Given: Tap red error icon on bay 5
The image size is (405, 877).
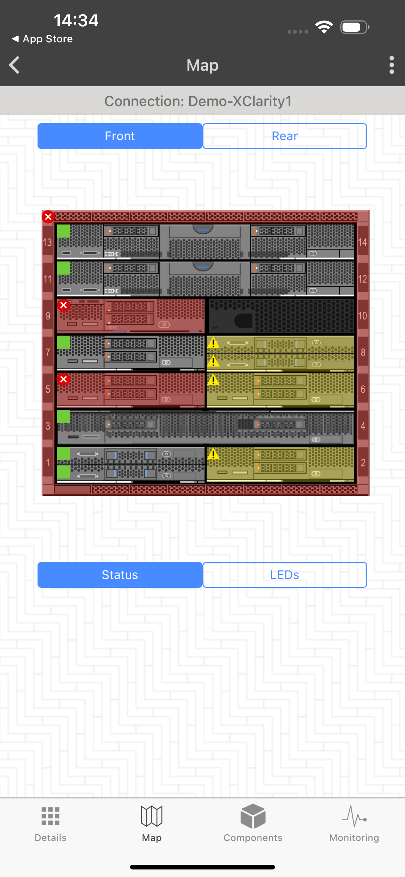Looking at the screenshot, I should pos(63,379).
